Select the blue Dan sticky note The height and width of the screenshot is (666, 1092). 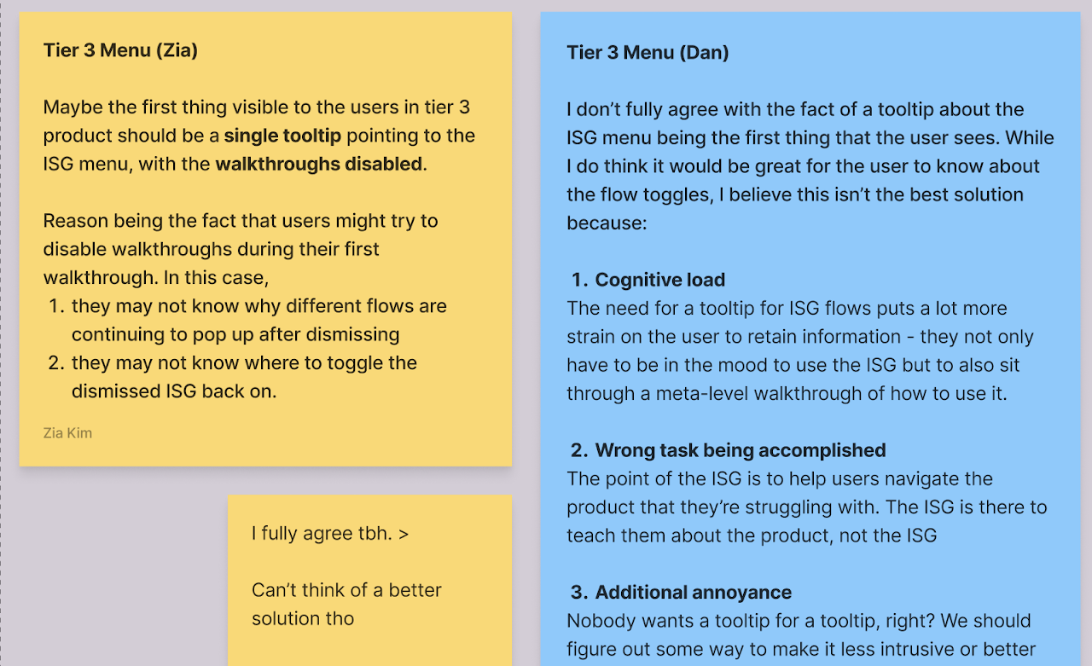[810, 339]
